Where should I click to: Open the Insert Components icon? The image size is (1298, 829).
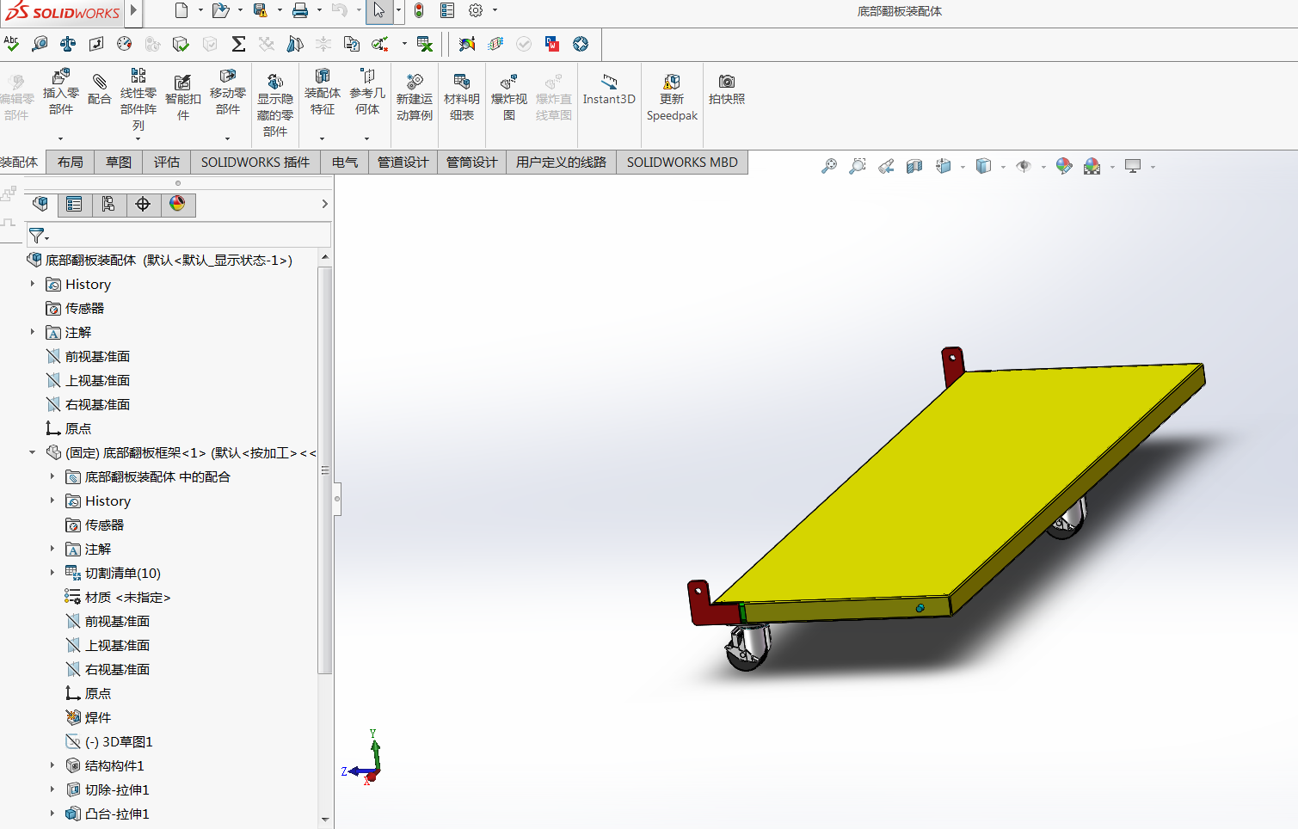[x=60, y=77]
